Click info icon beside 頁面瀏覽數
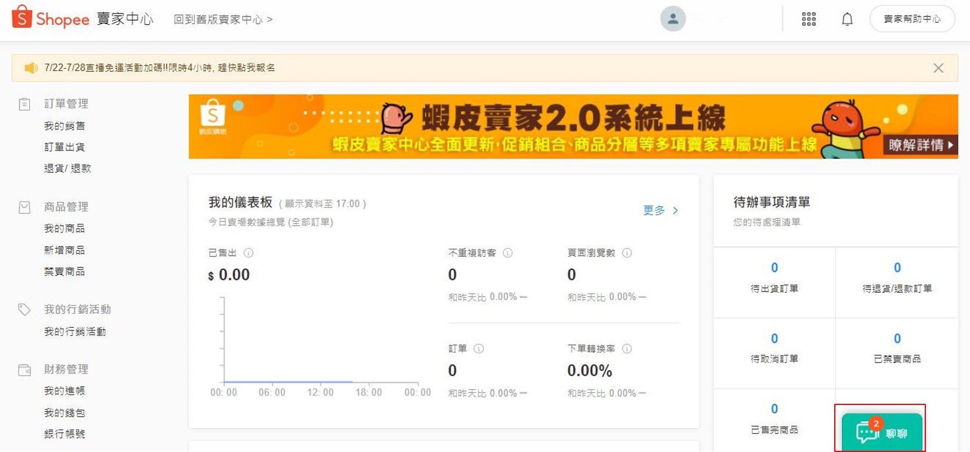The width and height of the screenshot is (970, 452). click(x=627, y=253)
